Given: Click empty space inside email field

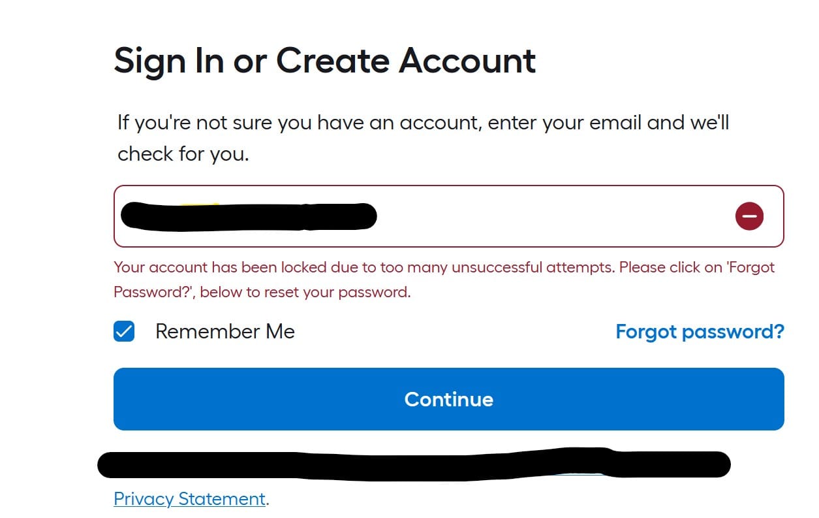Looking at the screenshot, I should coord(555,216).
